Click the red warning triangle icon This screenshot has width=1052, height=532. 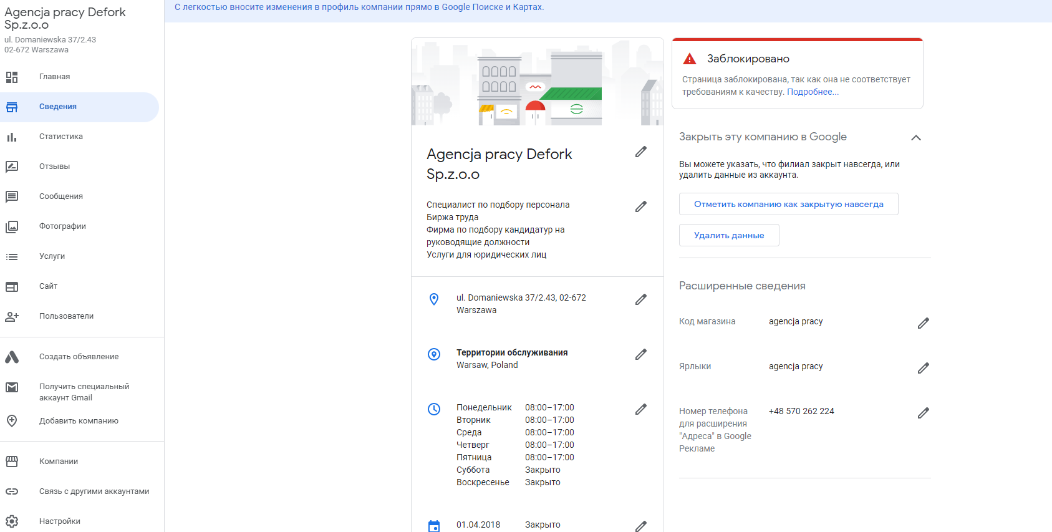tap(690, 59)
